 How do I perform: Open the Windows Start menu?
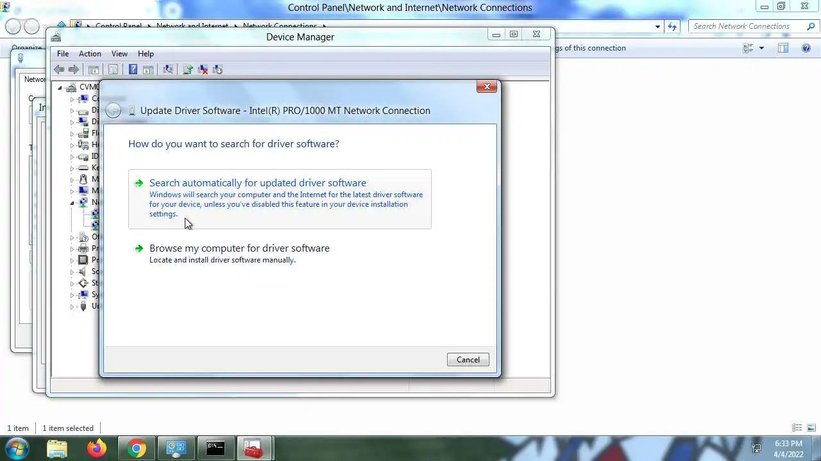point(16,448)
